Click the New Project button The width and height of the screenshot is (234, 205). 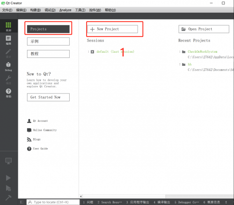112,29
